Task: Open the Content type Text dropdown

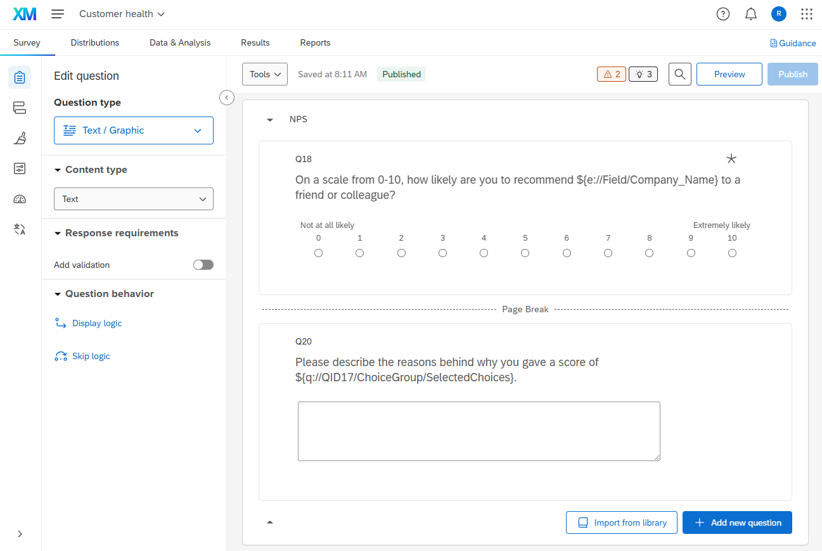Action: (x=134, y=199)
